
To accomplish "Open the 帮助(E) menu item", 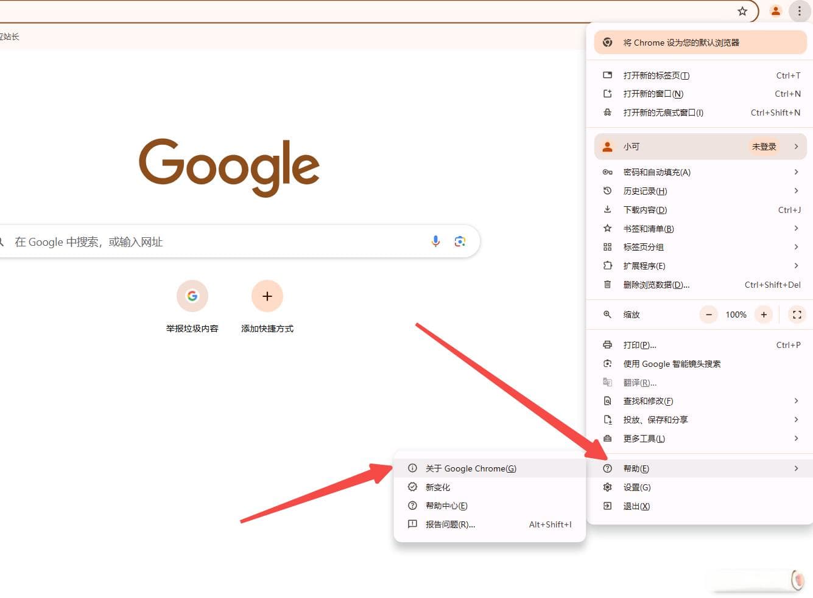I will pyautogui.click(x=700, y=468).
